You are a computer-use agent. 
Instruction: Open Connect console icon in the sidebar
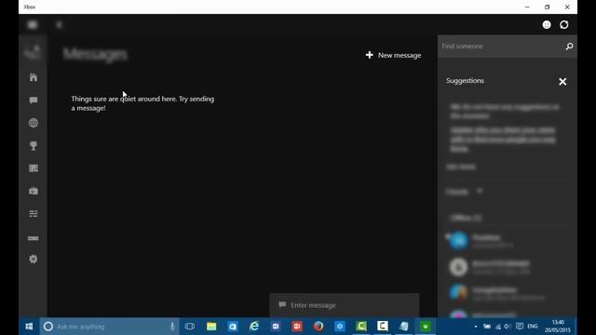(34, 238)
